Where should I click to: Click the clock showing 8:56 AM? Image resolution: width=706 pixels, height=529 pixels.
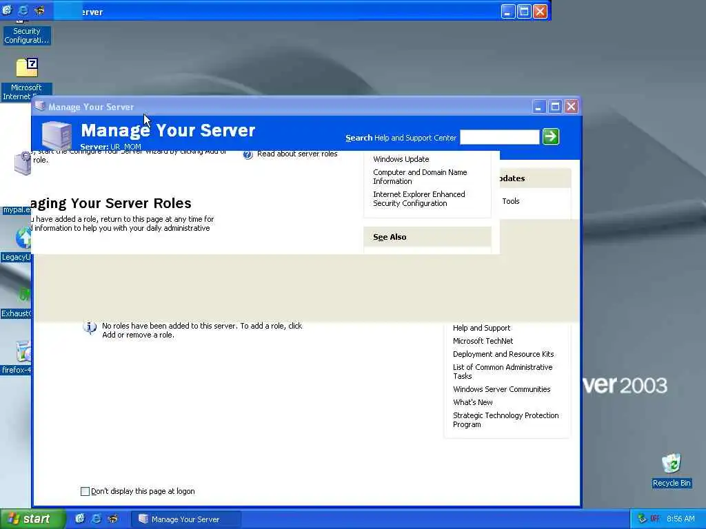pyautogui.click(x=680, y=519)
